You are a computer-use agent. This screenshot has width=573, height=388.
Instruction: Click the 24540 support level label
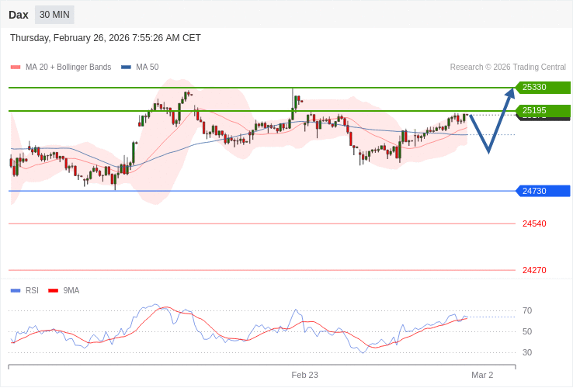(534, 223)
